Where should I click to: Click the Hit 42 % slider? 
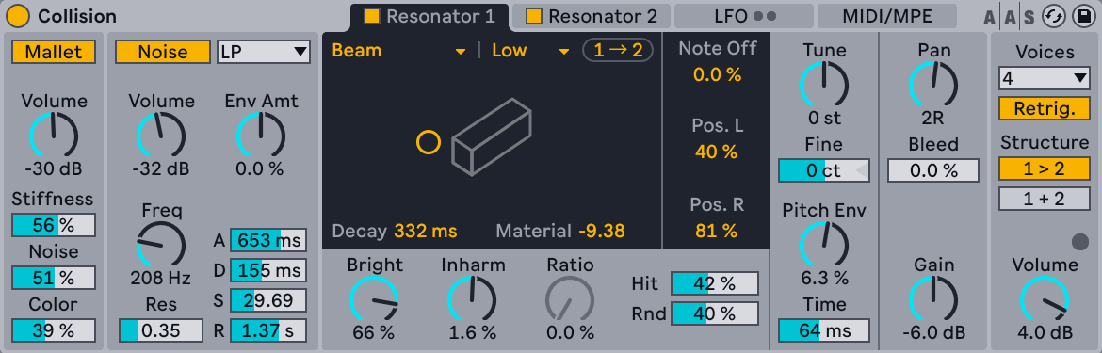[x=715, y=283]
